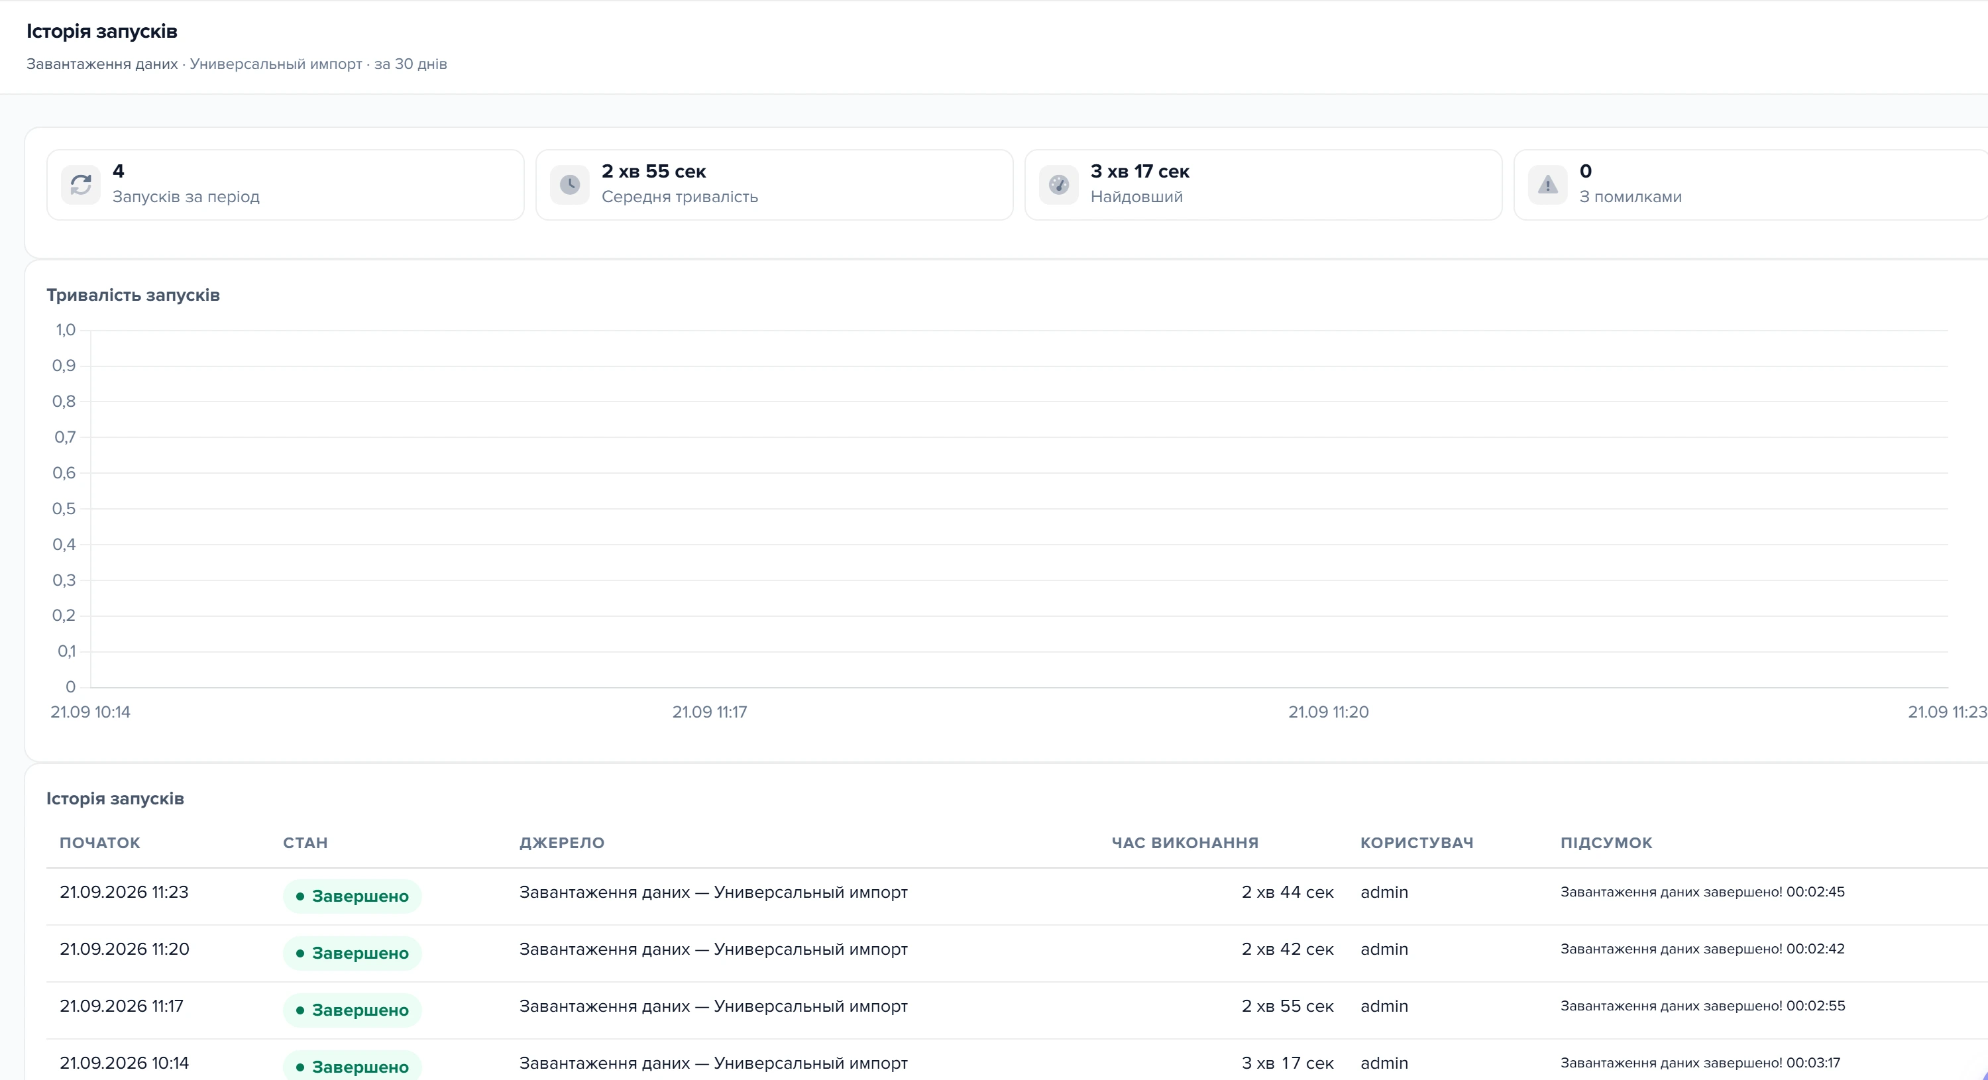
Task: Click the warning triangle icon for errors
Action: [1547, 184]
